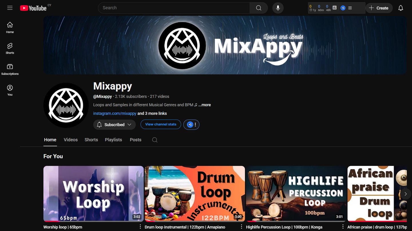Image resolution: width=412 pixels, height=231 pixels.
Task: Open the Posts tab
Action: pyautogui.click(x=136, y=140)
